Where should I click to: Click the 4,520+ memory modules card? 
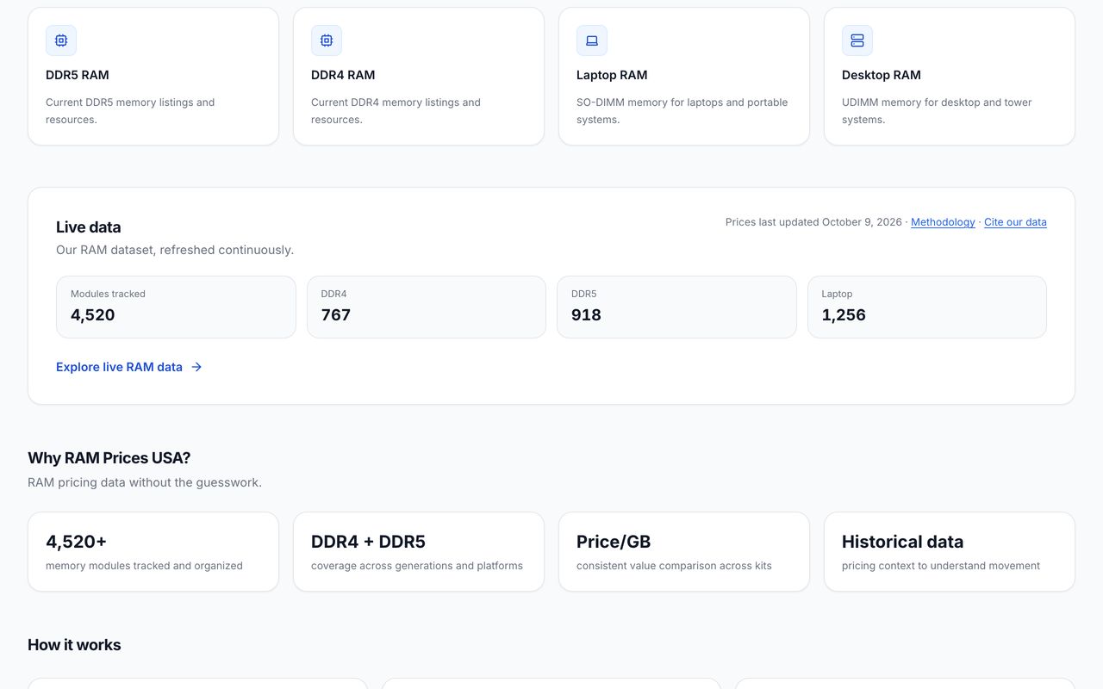[153, 552]
